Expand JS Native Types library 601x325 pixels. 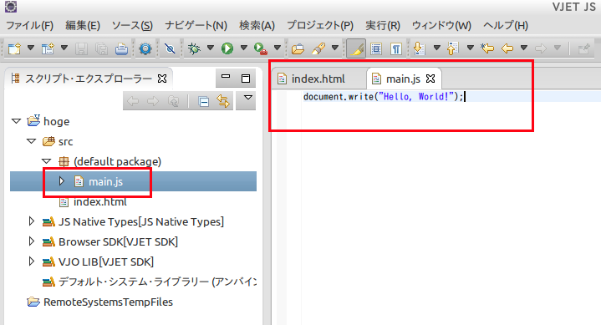[x=32, y=221]
